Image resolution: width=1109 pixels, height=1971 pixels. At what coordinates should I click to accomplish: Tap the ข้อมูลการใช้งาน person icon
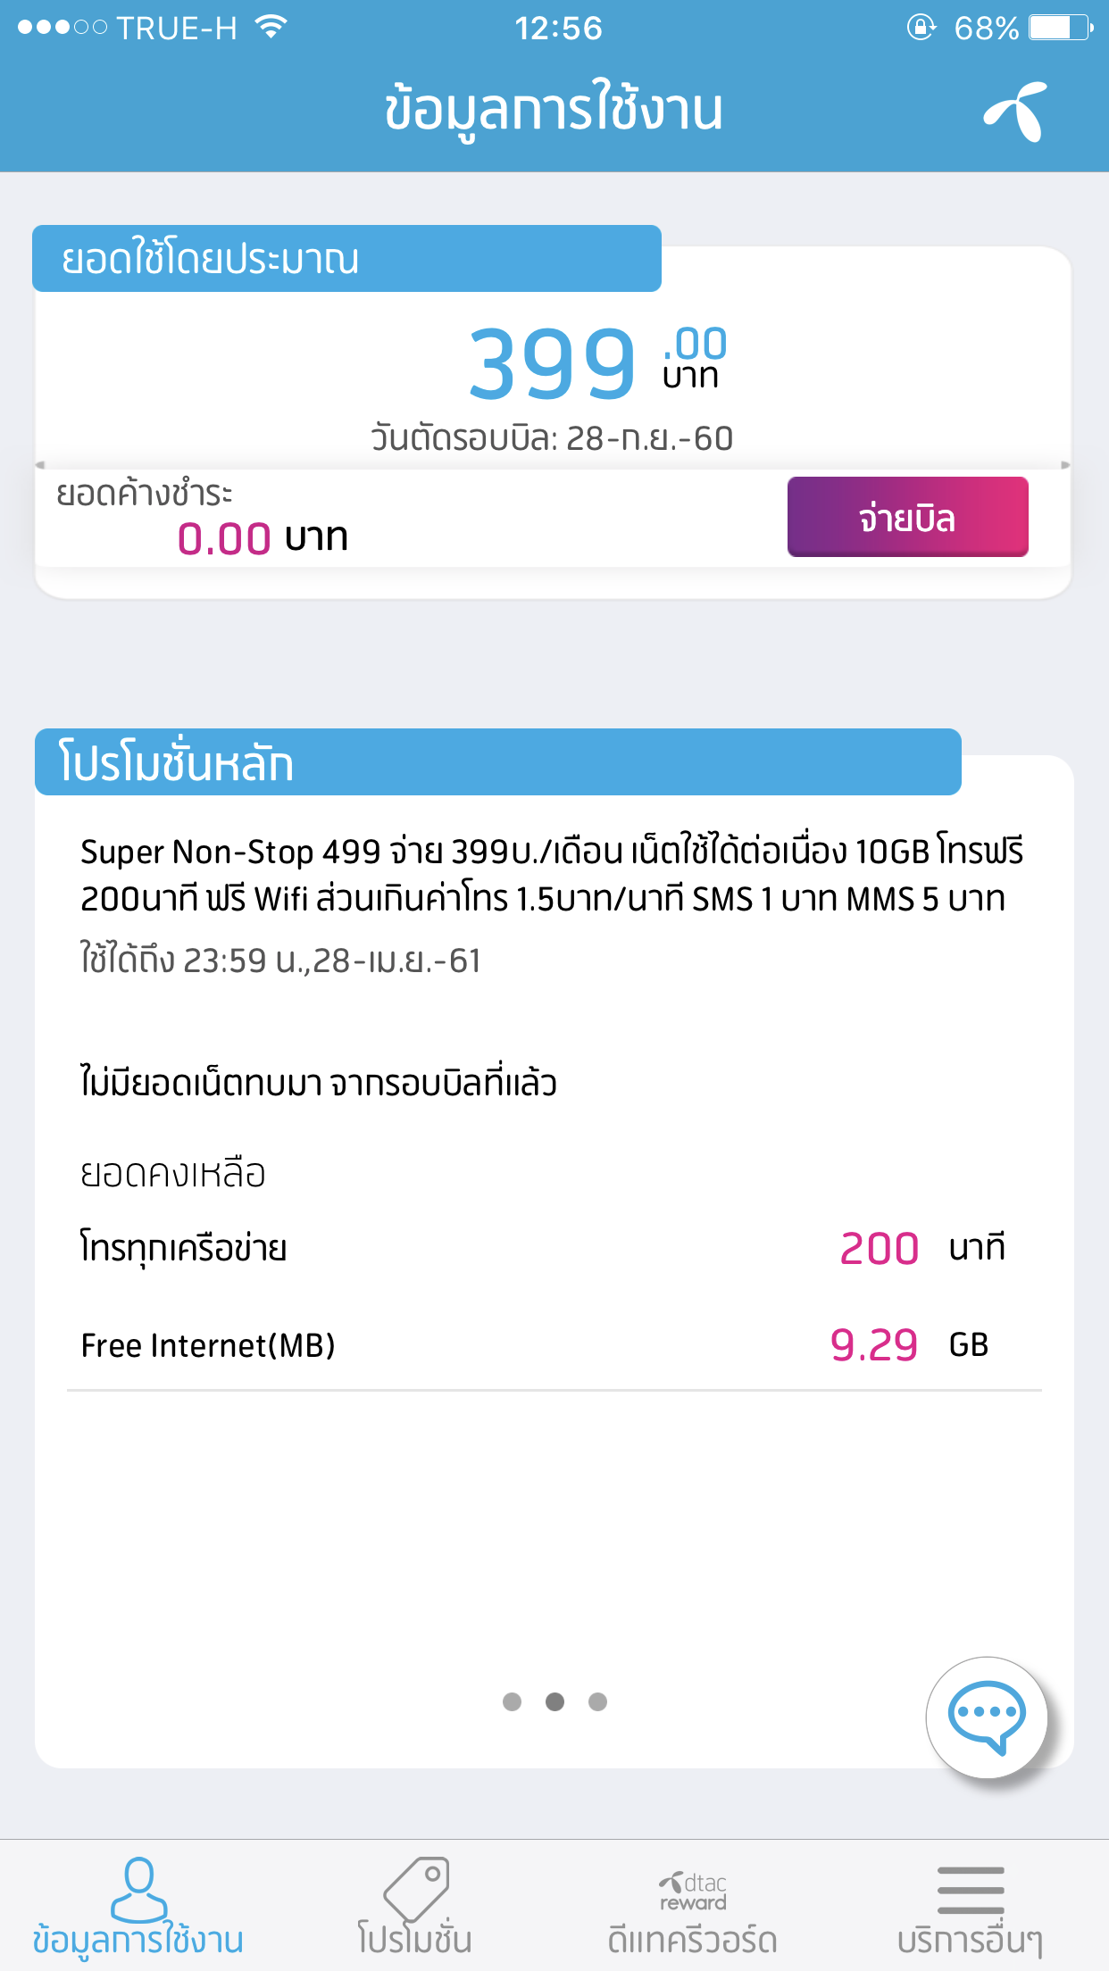click(138, 1888)
